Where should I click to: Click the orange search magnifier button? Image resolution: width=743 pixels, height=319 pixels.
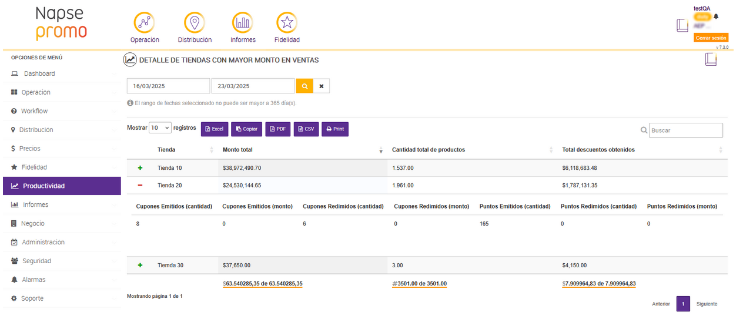coord(304,86)
